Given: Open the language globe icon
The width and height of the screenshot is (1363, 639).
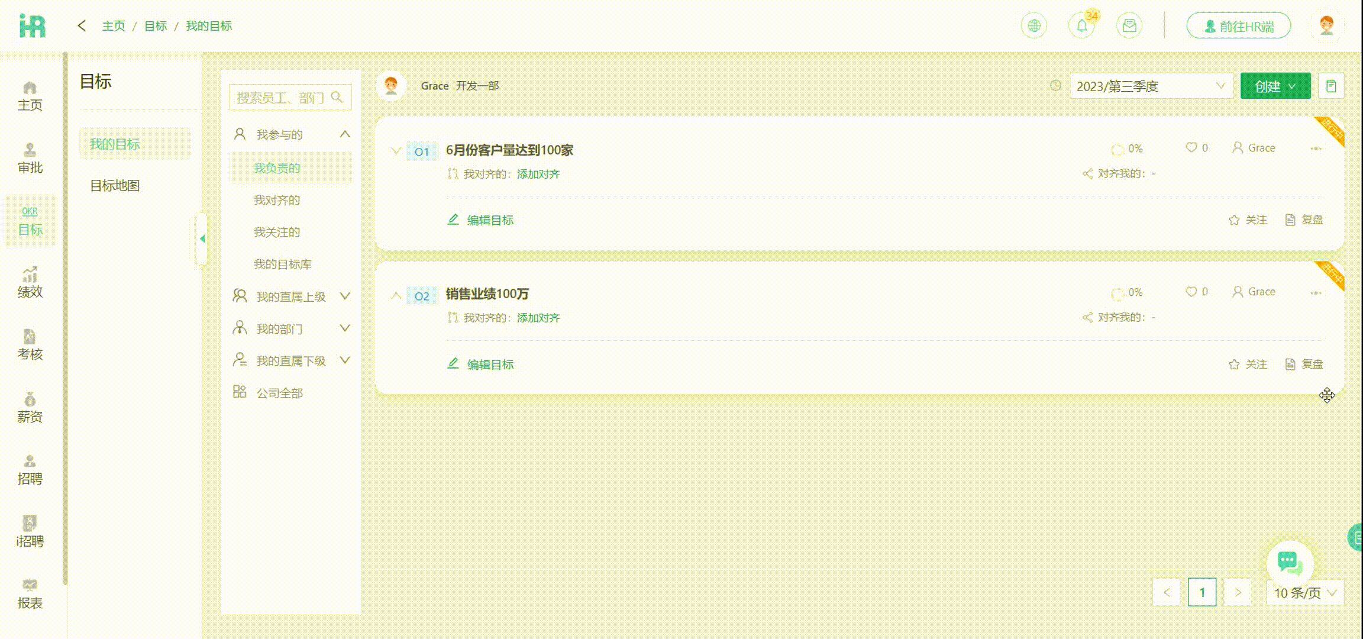Looking at the screenshot, I should (1034, 26).
